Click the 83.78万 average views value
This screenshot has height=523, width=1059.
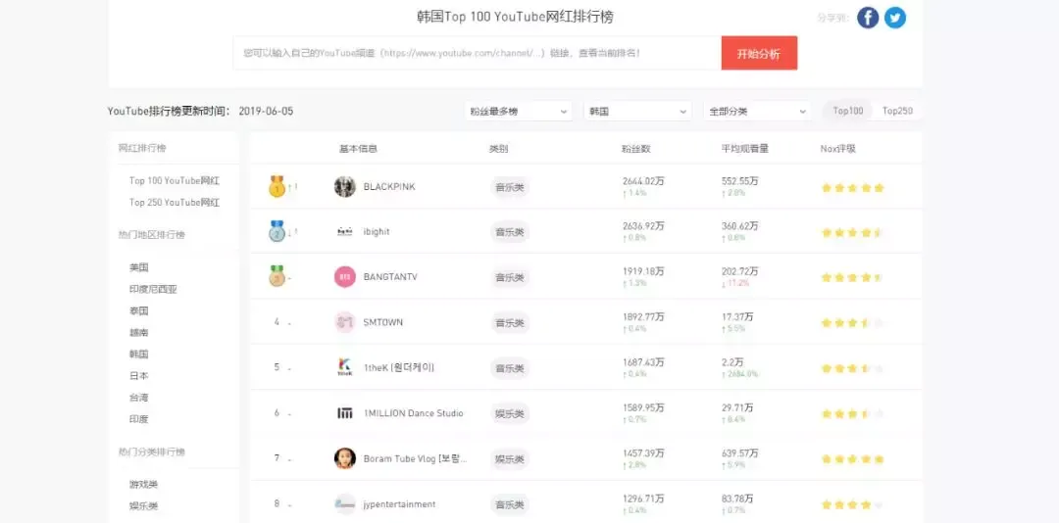pos(736,499)
